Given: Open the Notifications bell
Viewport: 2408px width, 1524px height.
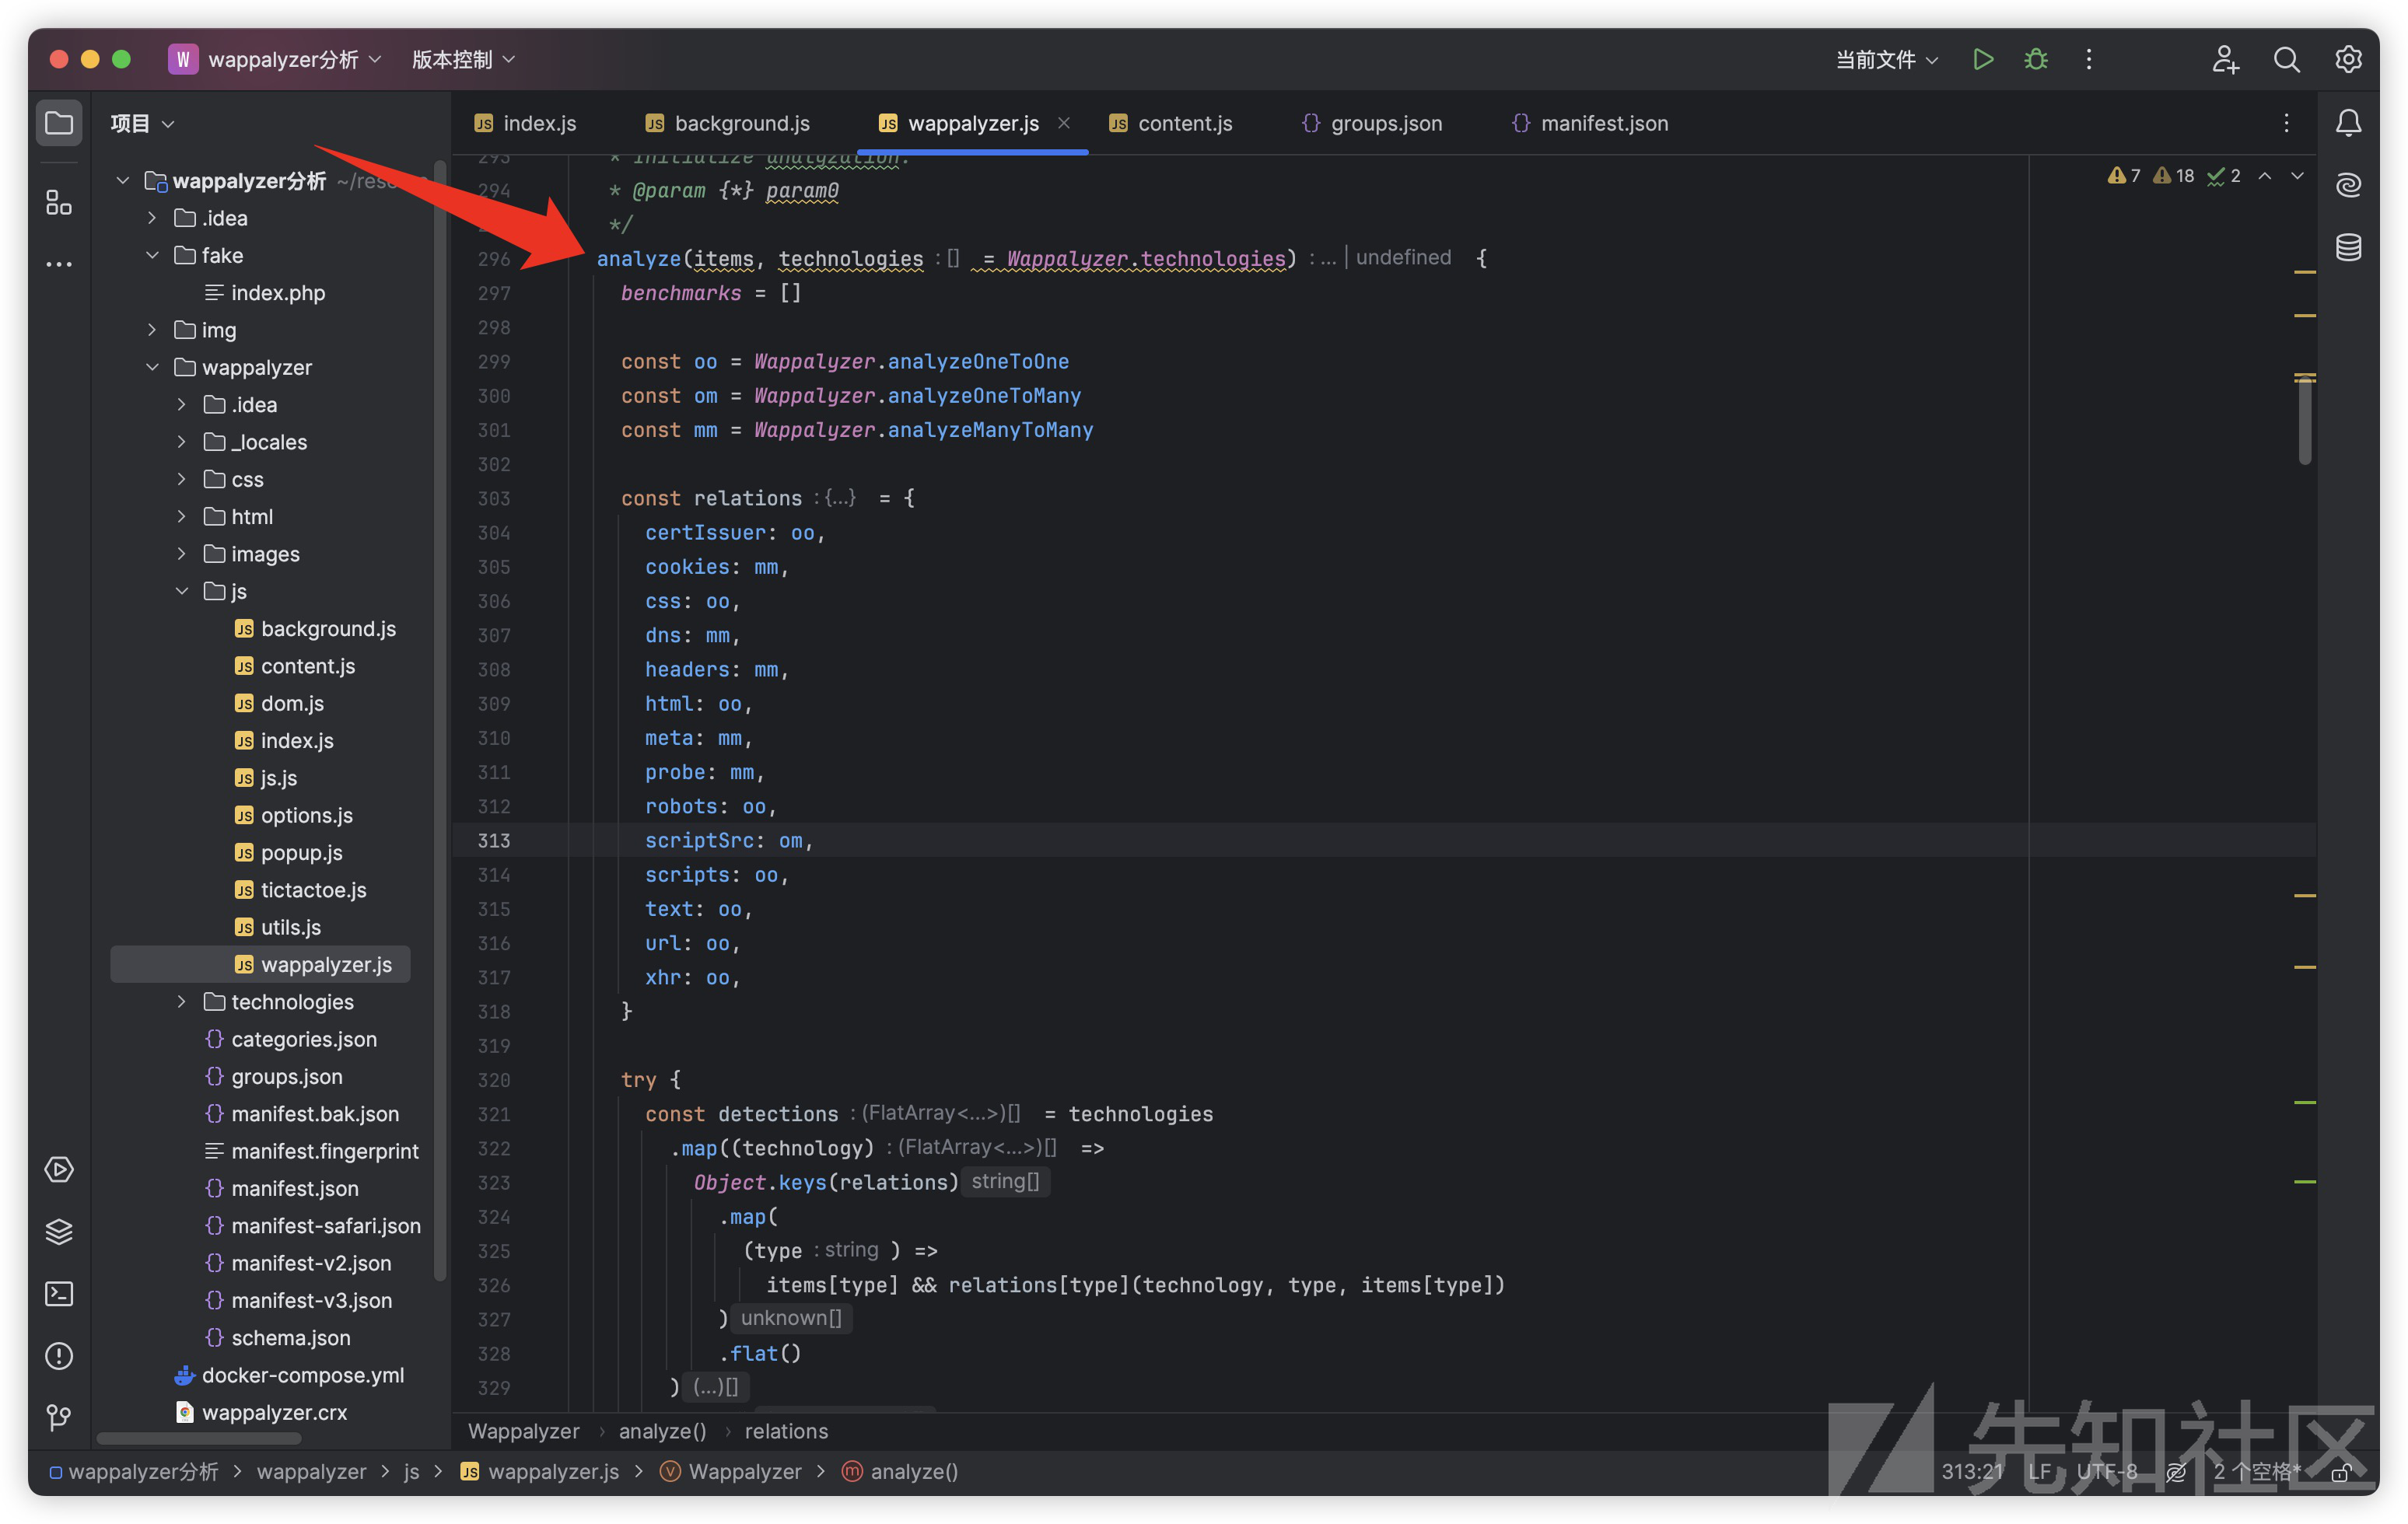Looking at the screenshot, I should point(2348,123).
